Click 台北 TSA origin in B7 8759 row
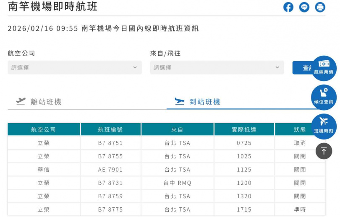The height and width of the screenshot is (217, 340). click(178, 196)
